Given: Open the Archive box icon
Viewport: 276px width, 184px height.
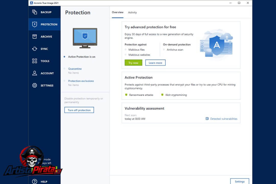Looking at the screenshot, I should (x=34, y=37).
